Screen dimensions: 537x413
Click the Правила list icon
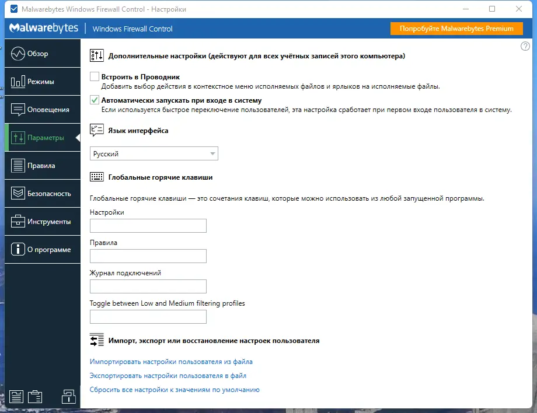[18, 166]
